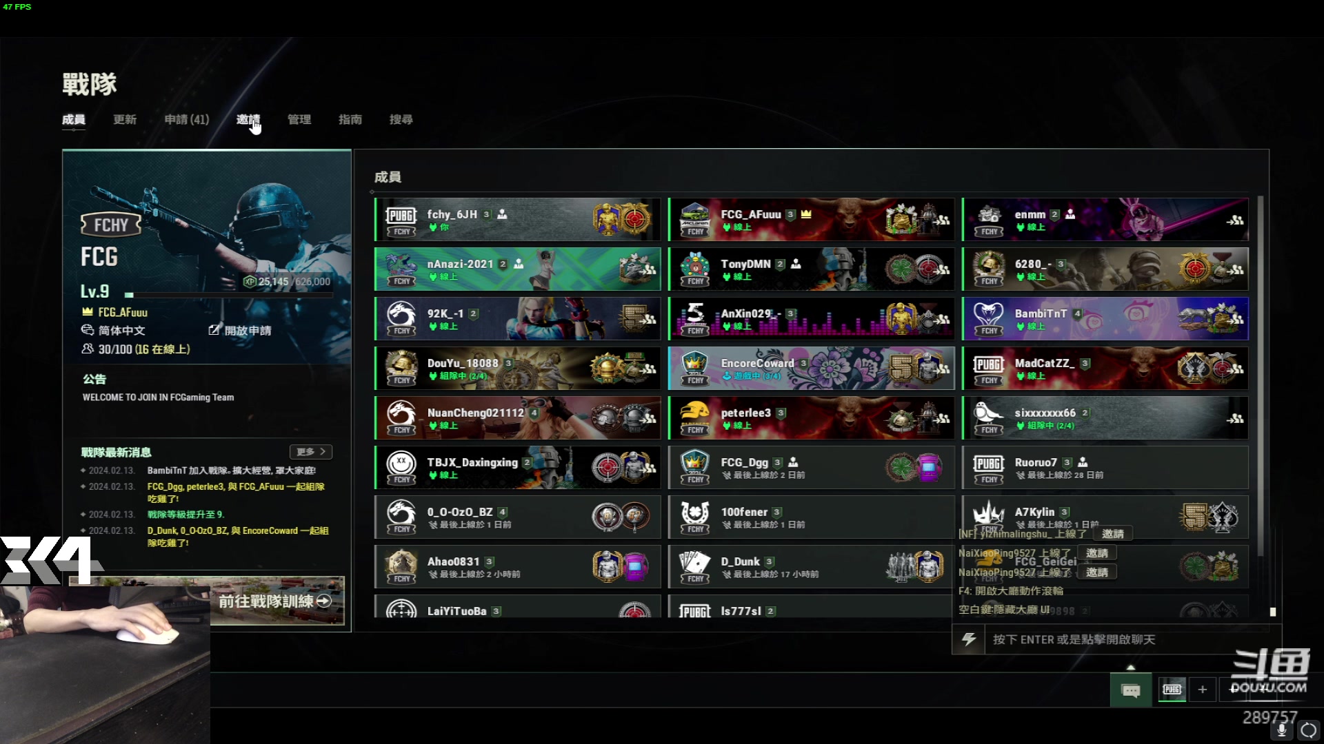Open the 管理 tab
Image resolution: width=1324 pixels, height=744 pixels.
(x=299, y=120)
